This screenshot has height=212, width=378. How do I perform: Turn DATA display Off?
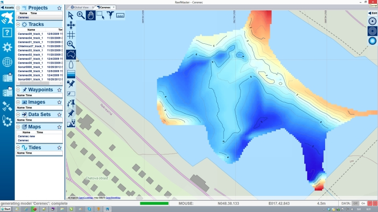pos(355,203)
